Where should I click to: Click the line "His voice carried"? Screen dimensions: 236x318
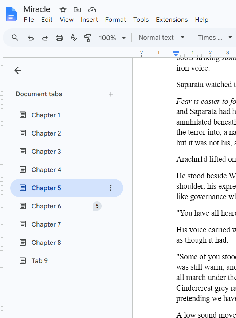(206, 230)
